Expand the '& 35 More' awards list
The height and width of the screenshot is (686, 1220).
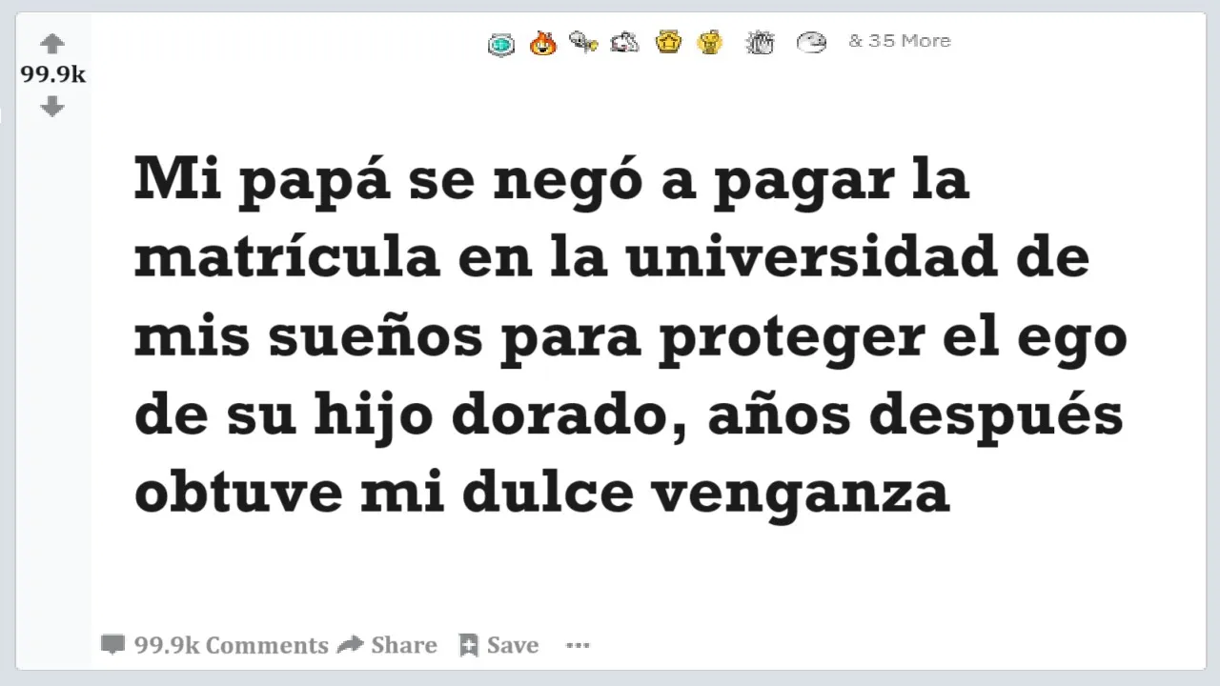point(900,41)
